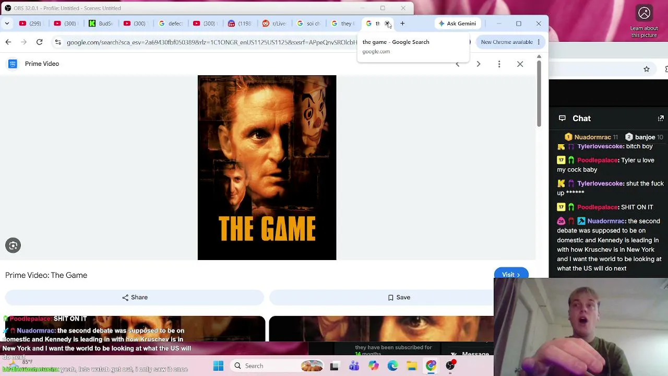Open the 'soi ch' Google tab
Viewport: 668px width, 376px height.
coord(309,23)
